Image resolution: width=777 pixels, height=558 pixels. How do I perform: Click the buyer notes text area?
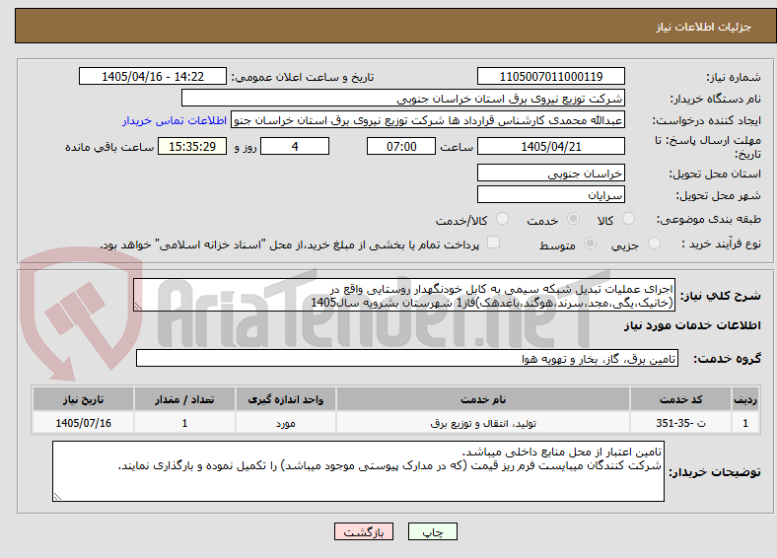pos(358,471)
